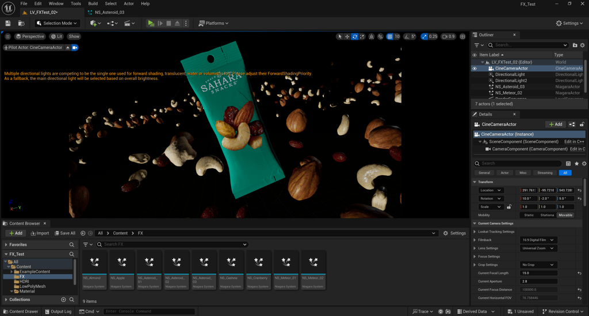The height and width of the screenshot is (316, 589).
Task: Click the Save current level icon
Action: click(8, 24)
